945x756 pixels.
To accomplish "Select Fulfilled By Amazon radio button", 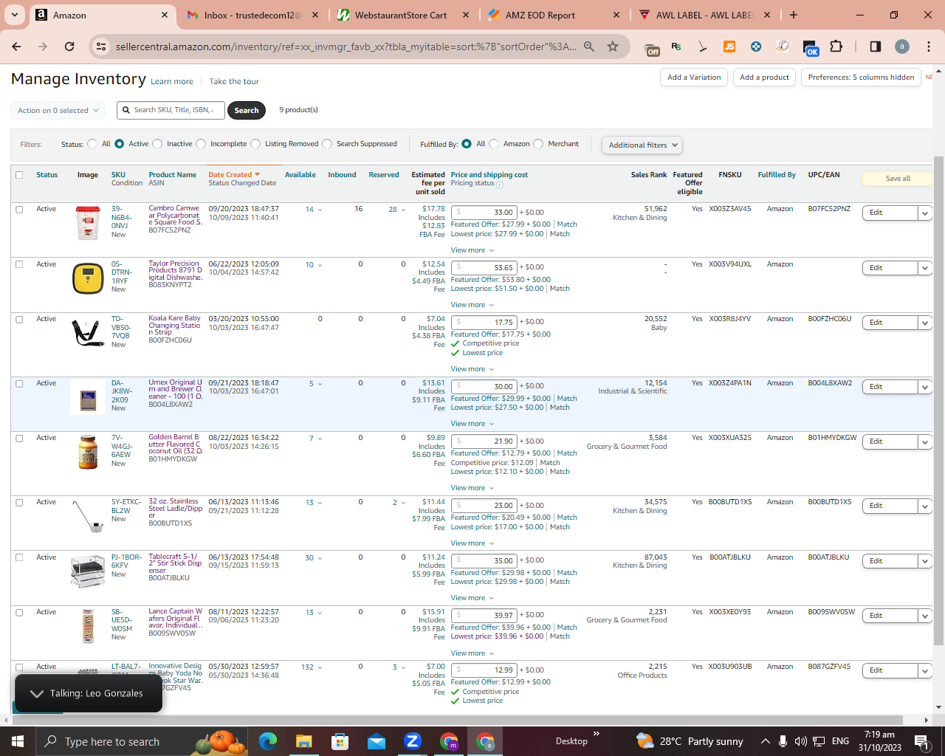I will click(494, 144).
